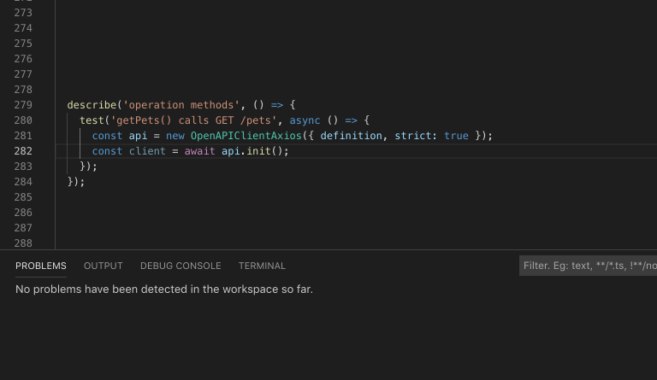Switch to DEBUG CONSOLE tab

click(x=181, y=266)
